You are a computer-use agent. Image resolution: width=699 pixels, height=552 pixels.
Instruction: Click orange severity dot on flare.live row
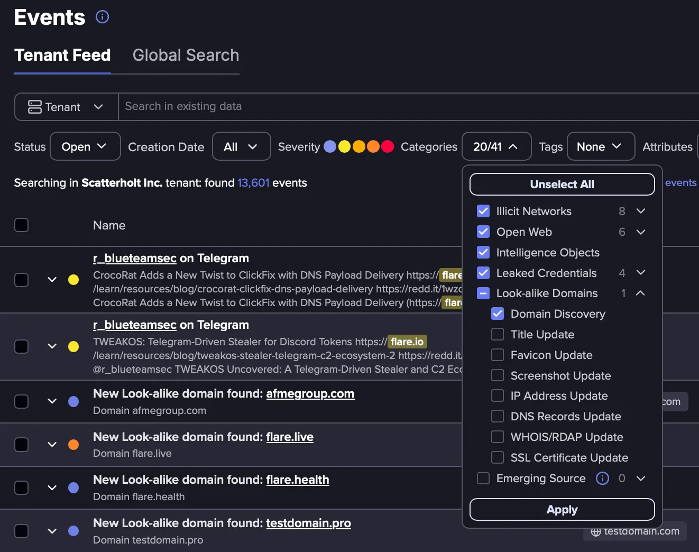click(73, 445)
